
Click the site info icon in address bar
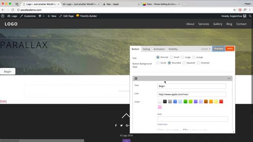(x=19, y=10)
